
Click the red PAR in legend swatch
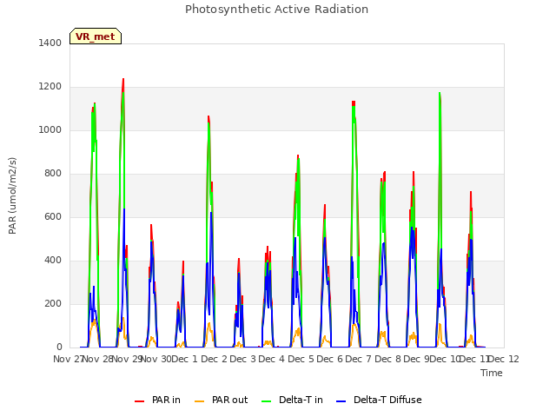pyautogui.click(x=139, y=401)
